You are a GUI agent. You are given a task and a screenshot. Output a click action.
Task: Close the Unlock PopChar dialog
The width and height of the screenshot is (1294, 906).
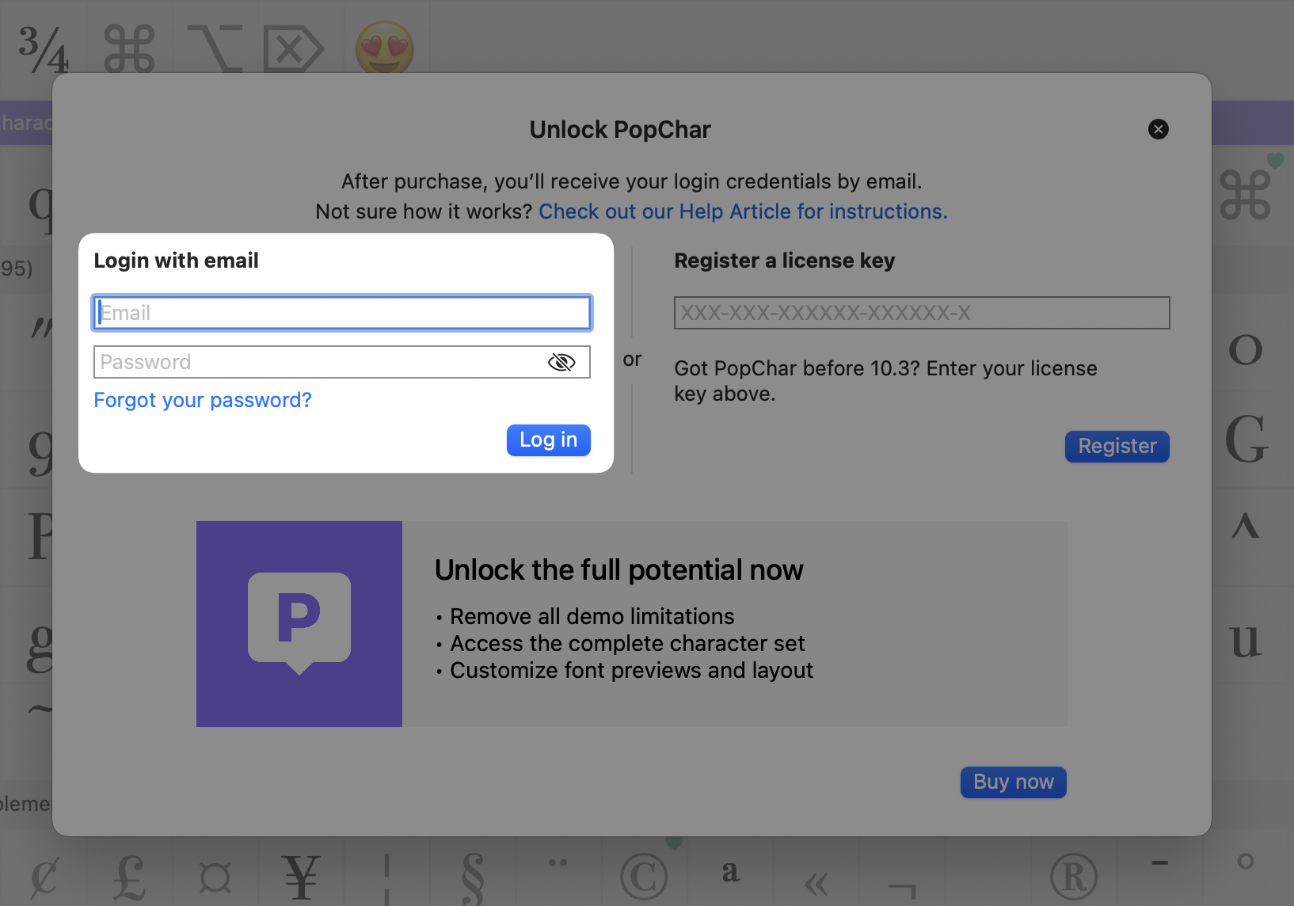(1158, 129)
